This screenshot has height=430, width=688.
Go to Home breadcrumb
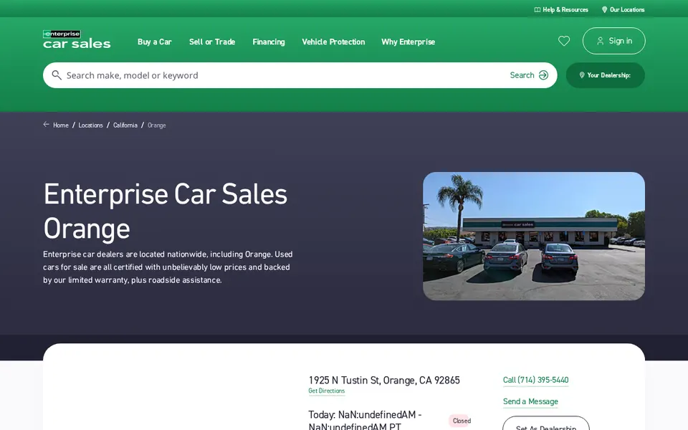[60, 125]
